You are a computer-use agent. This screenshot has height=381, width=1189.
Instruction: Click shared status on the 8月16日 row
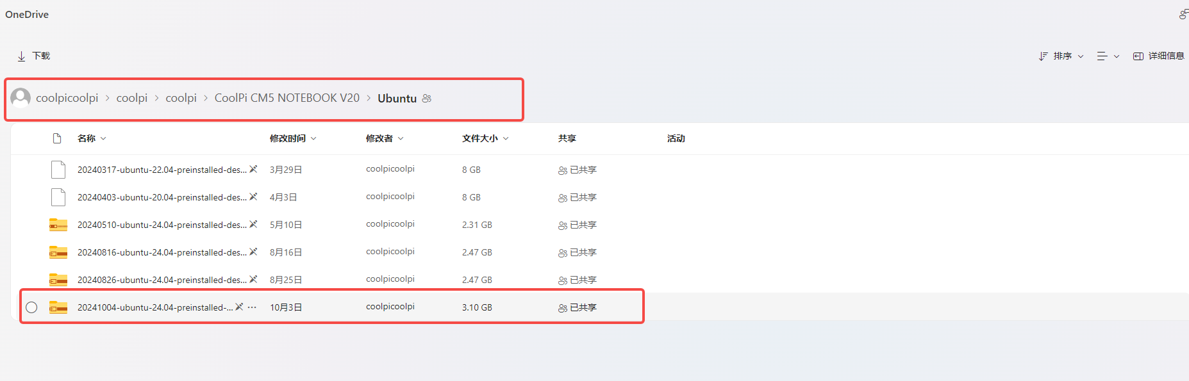[x=577, y=252]
